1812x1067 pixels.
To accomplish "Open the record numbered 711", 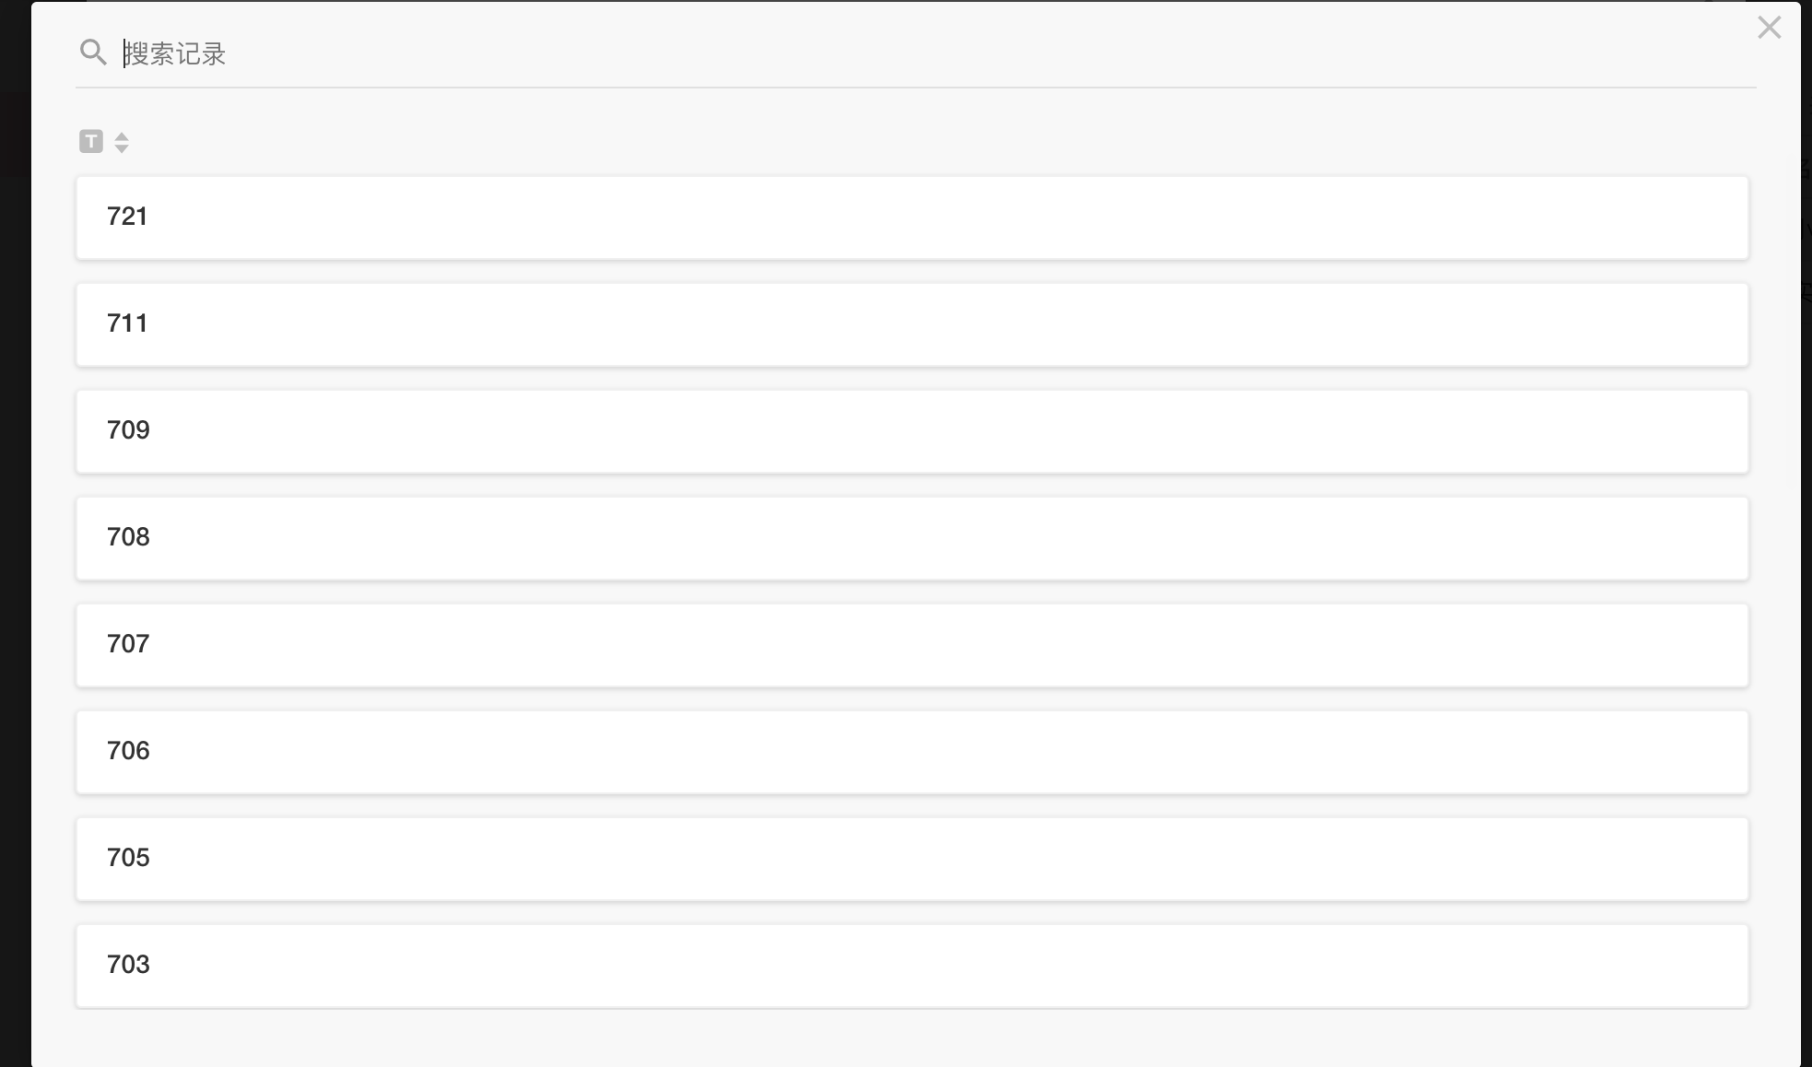I will (912, 324).
